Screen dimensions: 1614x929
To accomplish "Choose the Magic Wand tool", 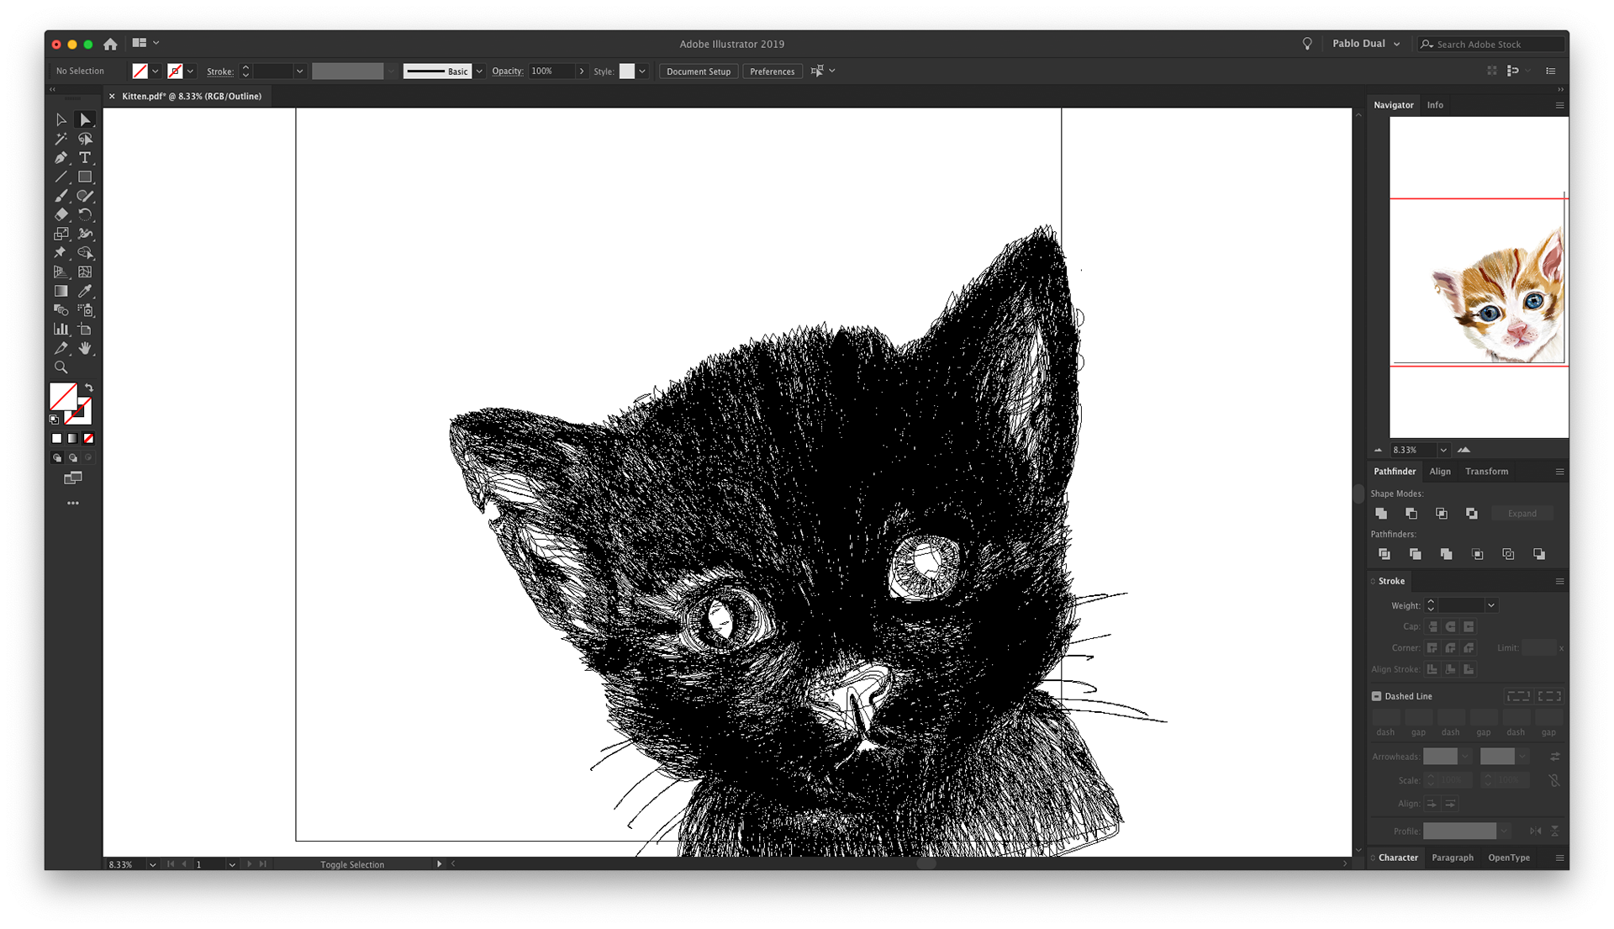I will point(61,139).
